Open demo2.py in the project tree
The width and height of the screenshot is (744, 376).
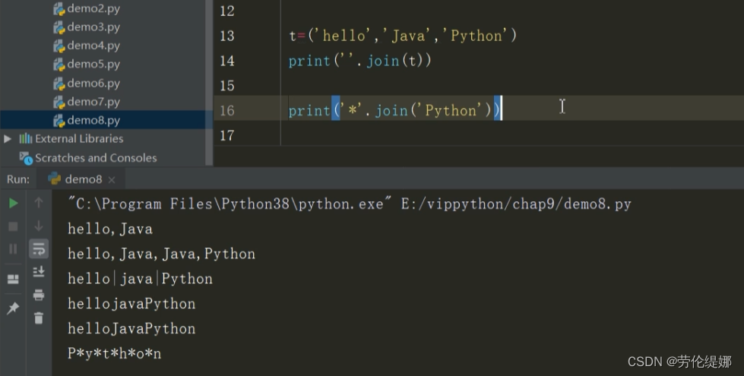click(93, 8)
